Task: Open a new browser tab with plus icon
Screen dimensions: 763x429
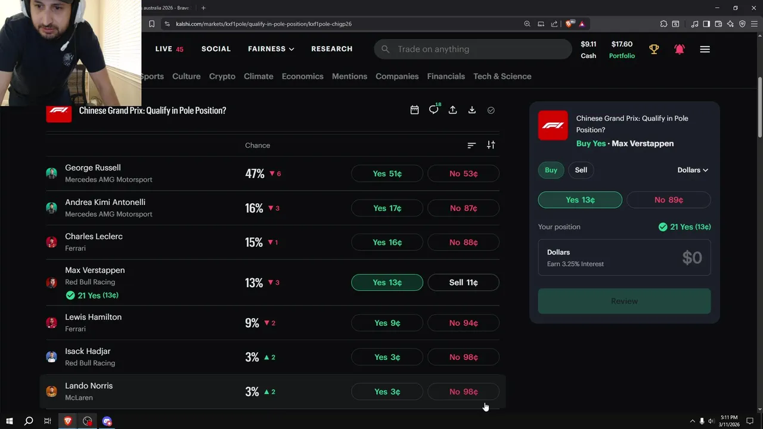Action: coord(203,8)
